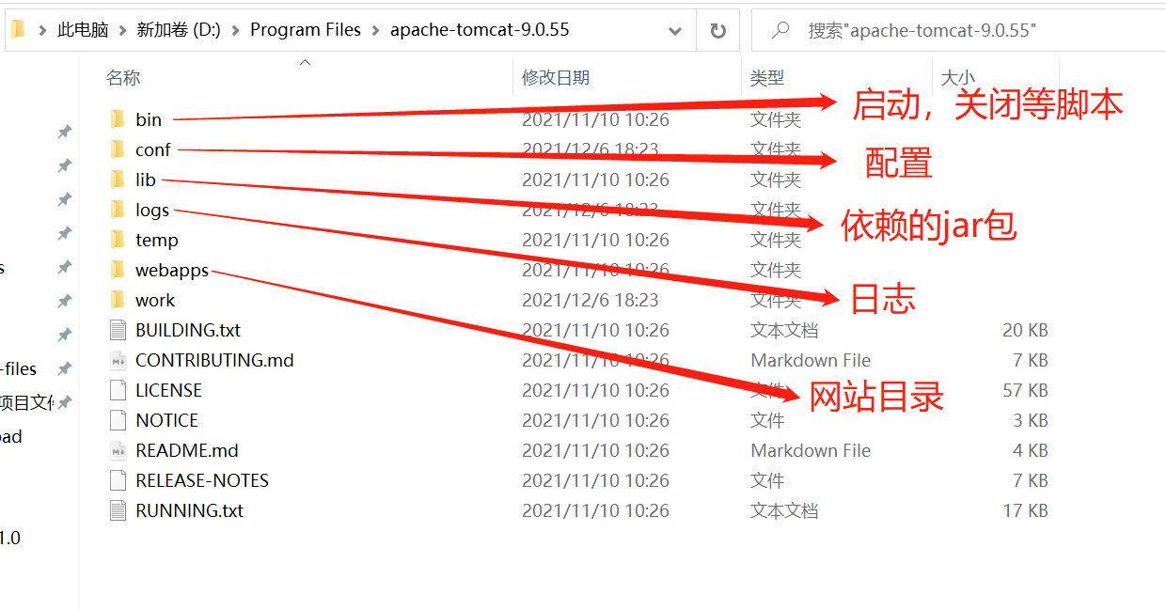Sort files by 名称 column header

[123, 78]
